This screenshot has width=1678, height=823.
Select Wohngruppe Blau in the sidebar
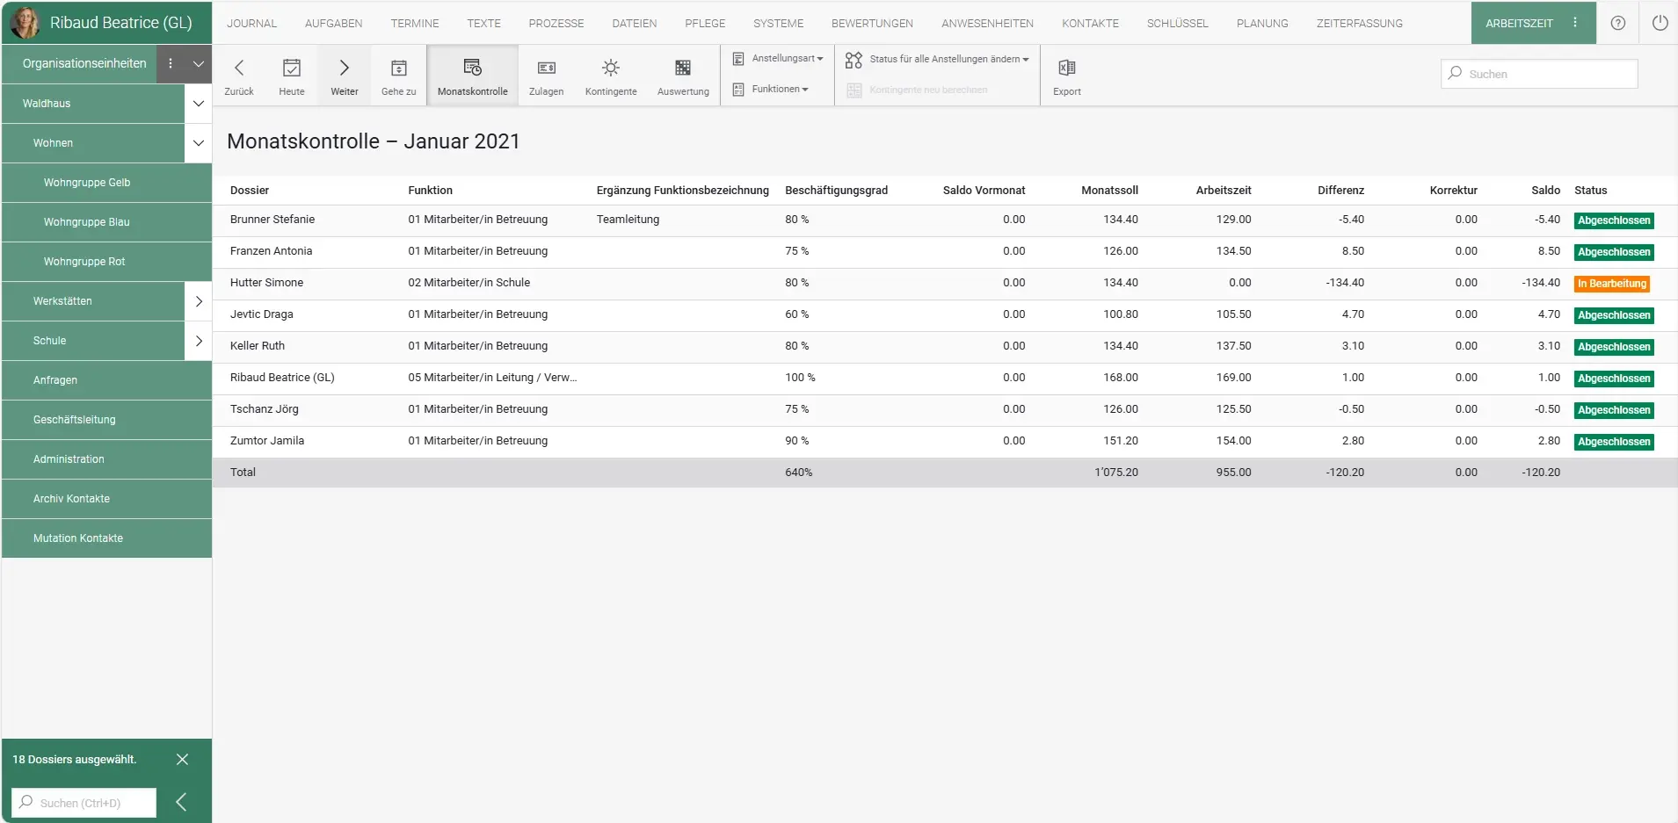[x=87, y=222]
